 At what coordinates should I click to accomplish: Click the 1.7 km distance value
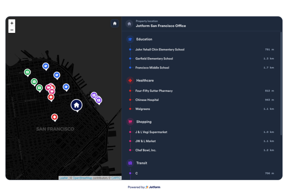pyautogui.click(x=269, y=68)
